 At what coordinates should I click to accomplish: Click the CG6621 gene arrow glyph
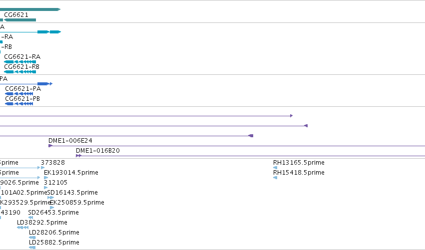tap(20, 20)
